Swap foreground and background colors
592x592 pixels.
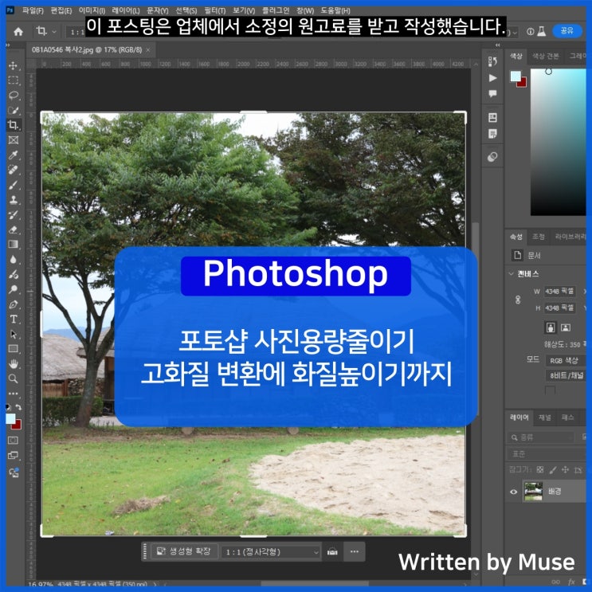tap(18, 407)
